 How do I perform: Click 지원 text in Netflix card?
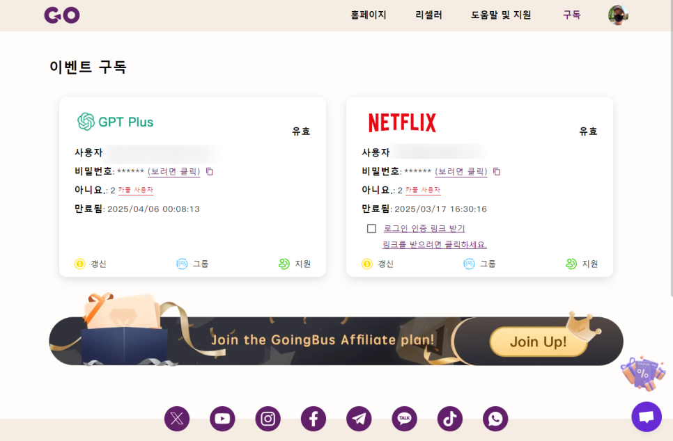(589, 264)
